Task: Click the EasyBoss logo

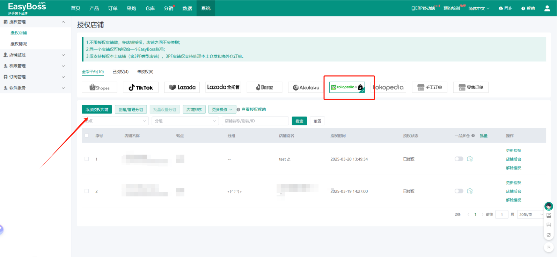Action: 27,8
